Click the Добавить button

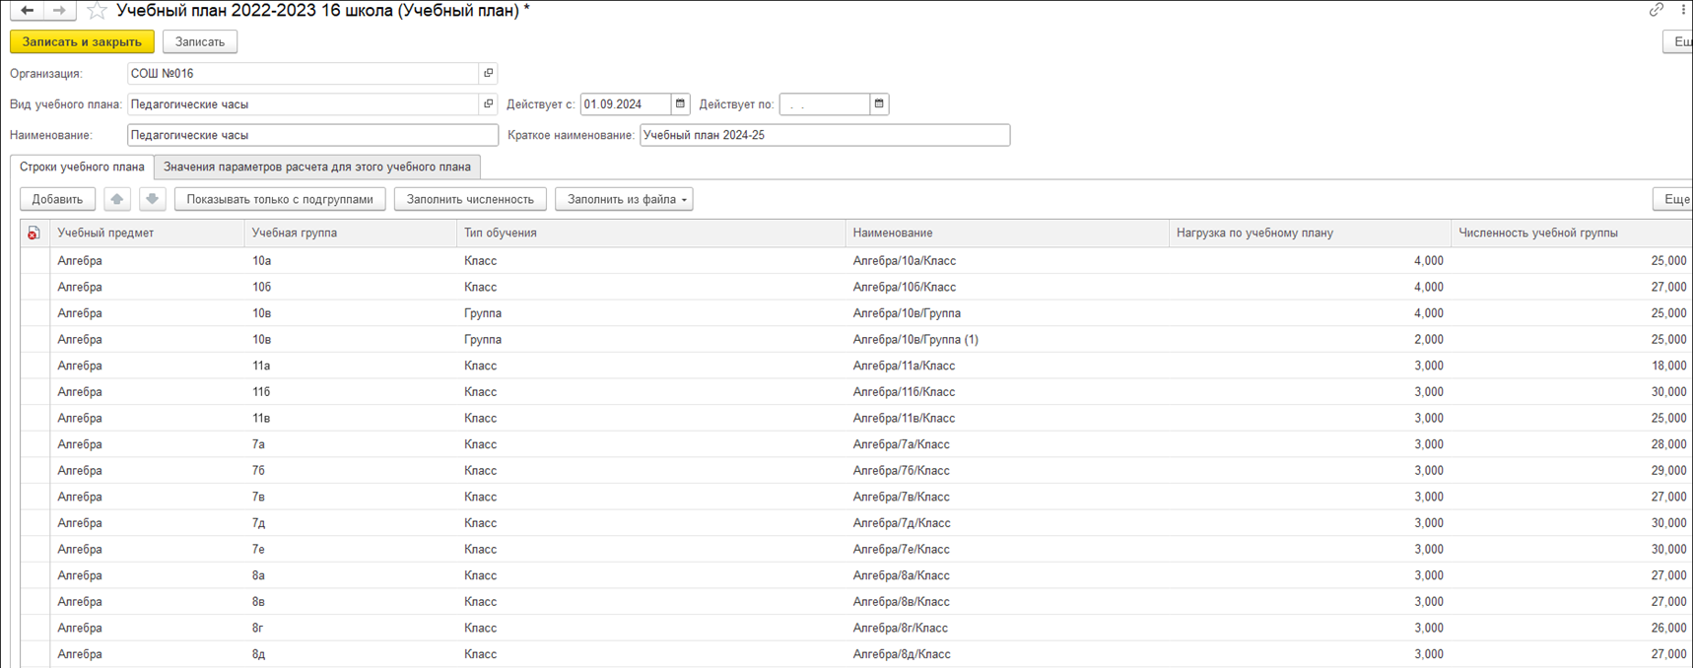point(57,199)
